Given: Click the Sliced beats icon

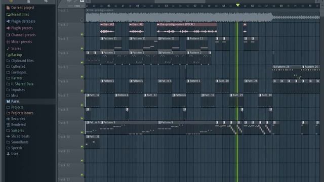Looking at the screenshot, I should click(x=8, y=136).
